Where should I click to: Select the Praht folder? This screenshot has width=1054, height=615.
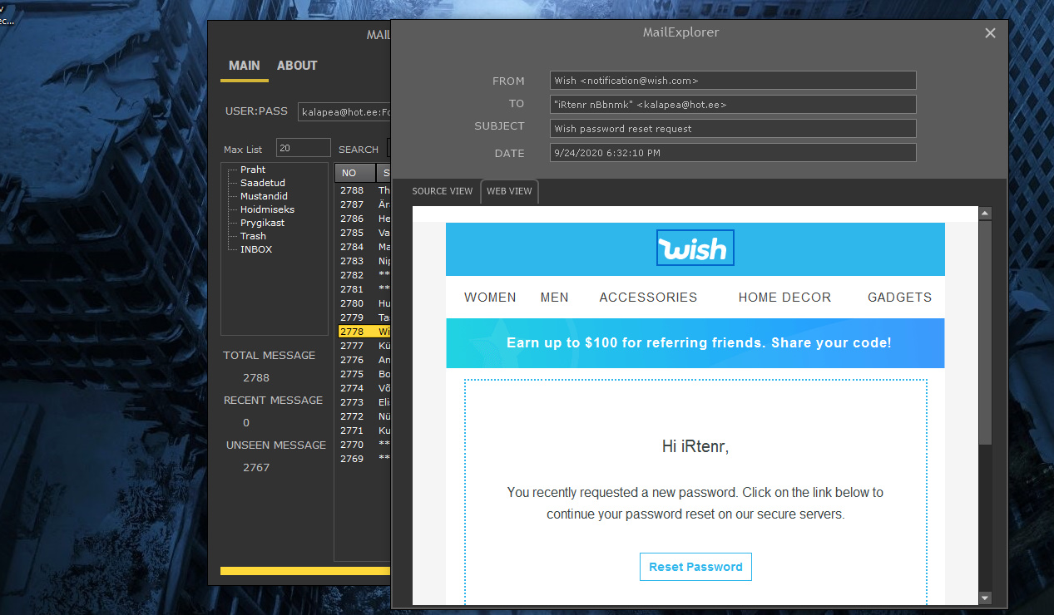coord(253,170)
